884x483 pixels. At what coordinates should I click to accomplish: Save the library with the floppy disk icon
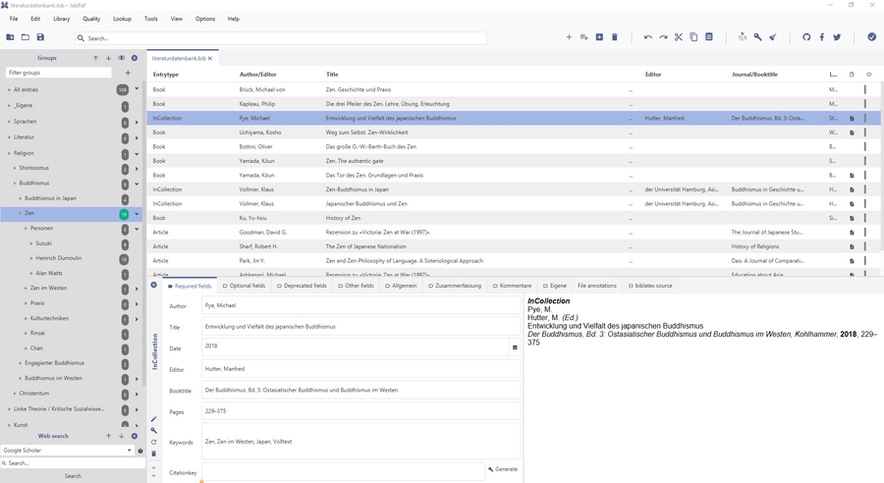click(40, 37)
